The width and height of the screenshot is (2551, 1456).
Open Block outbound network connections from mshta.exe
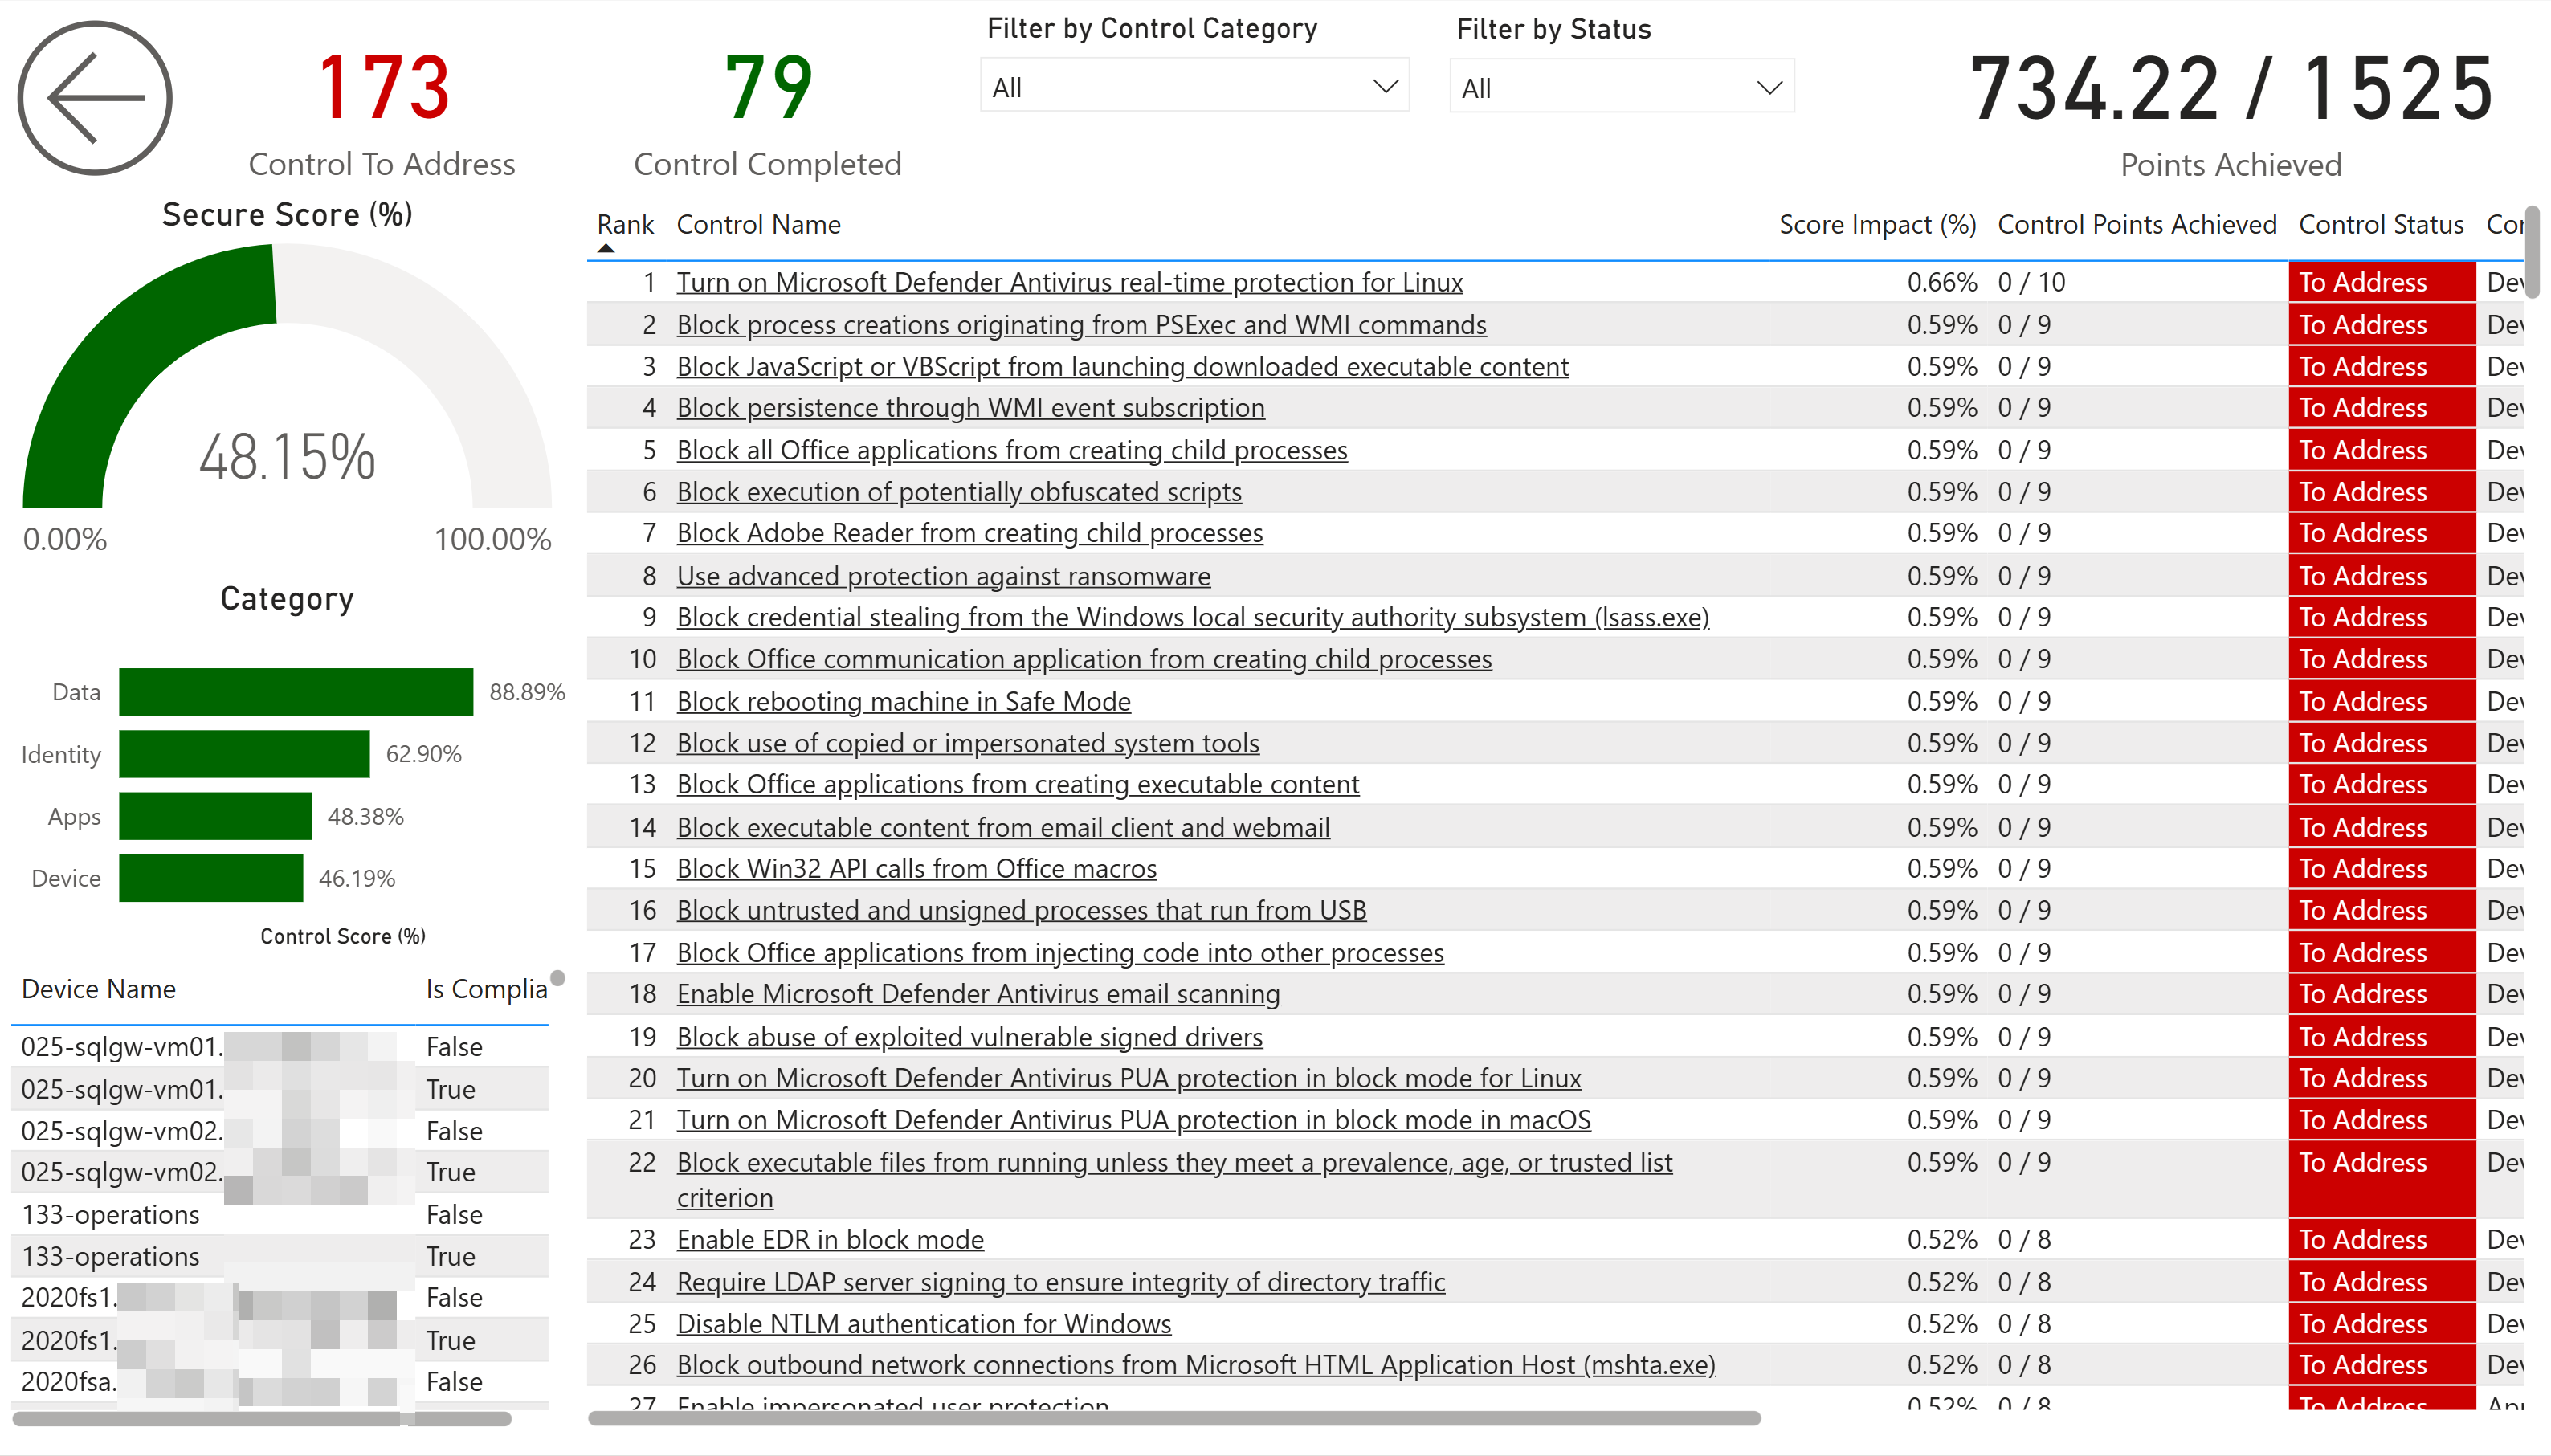coord(1196,1365)
